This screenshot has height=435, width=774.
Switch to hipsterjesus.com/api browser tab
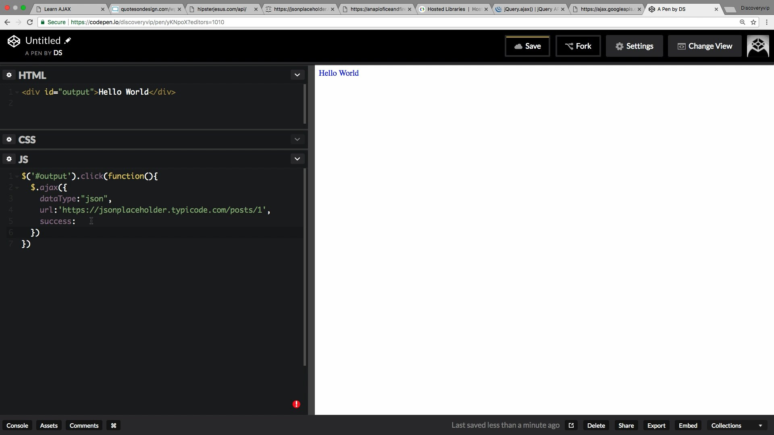click(x=223, y=9)
